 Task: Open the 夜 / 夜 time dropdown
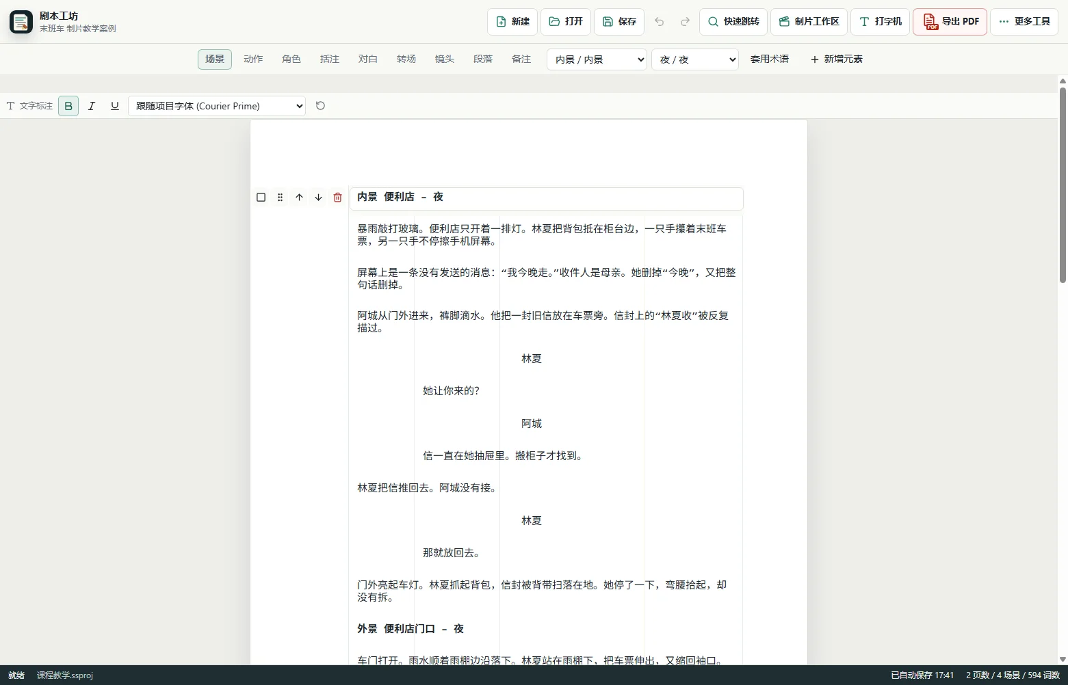695,59
